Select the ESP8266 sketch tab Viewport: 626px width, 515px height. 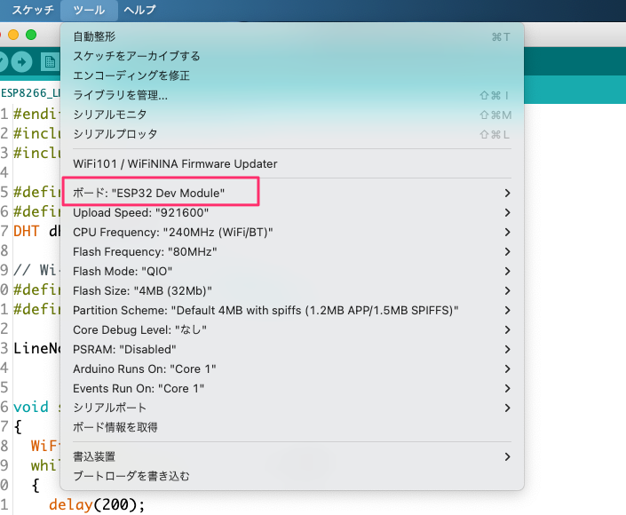tap(28, 92)
